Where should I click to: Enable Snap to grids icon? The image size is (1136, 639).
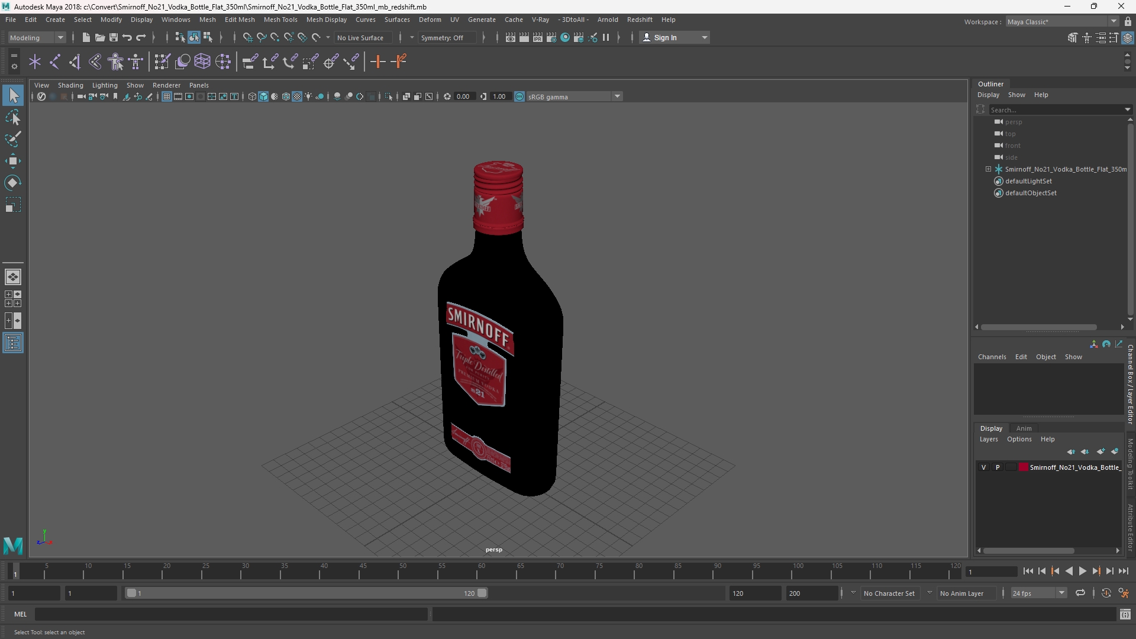point(247,37)
